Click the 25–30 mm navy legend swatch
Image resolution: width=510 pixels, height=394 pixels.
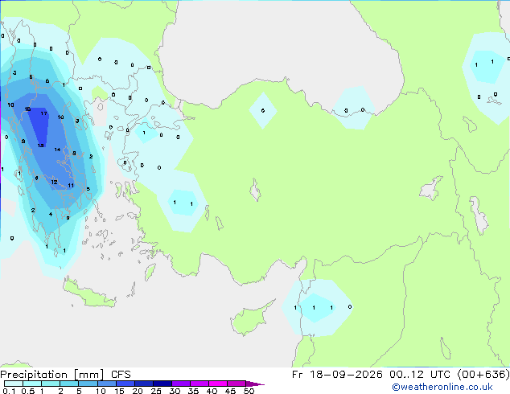coord(162,384)
